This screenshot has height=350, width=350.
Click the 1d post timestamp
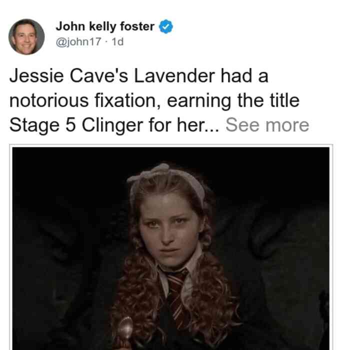[117, 41]
